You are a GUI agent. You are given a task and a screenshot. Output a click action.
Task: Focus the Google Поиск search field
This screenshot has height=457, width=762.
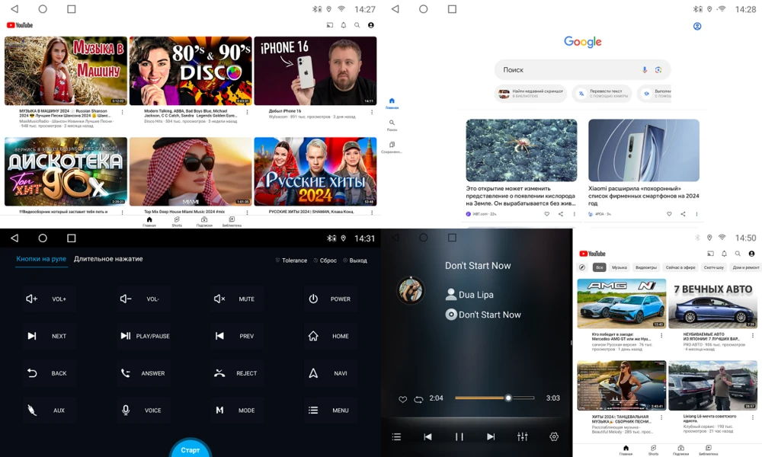[x=568, y=70]
